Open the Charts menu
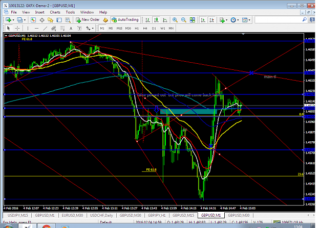The width and height of the screenshot is (320, 228). coord(55,12)
